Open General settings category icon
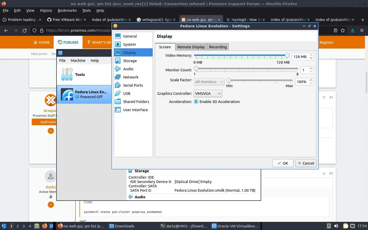Screen dimensions: 368x230 pos(118,36)
